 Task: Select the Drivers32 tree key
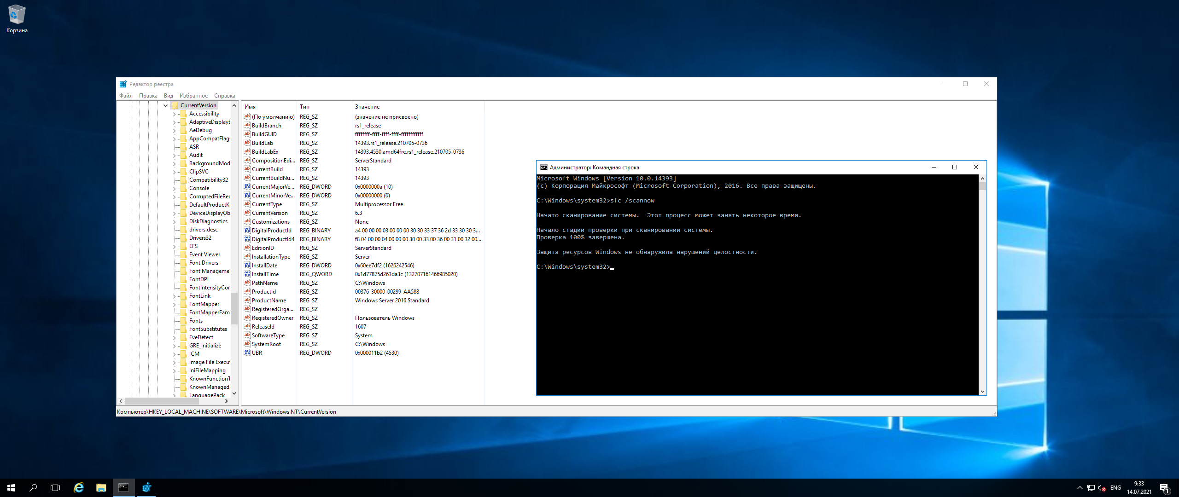pos(200,238)
